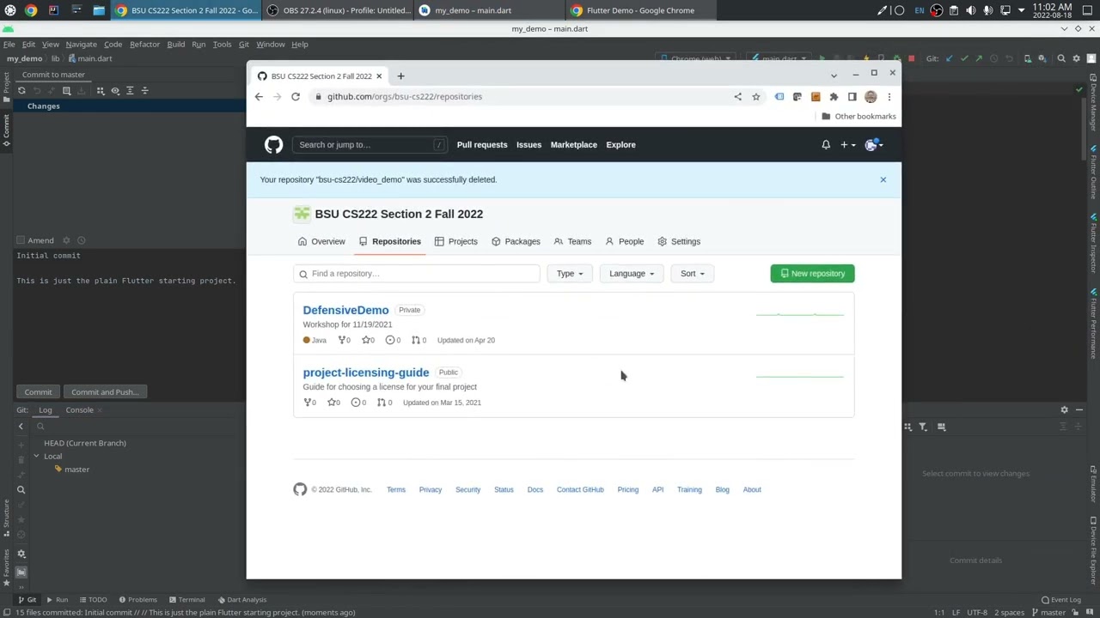1100x618 pixels.
Task: Open the Git tool window button in status bar
Action: pyautogui.click(x=27, y=600)
